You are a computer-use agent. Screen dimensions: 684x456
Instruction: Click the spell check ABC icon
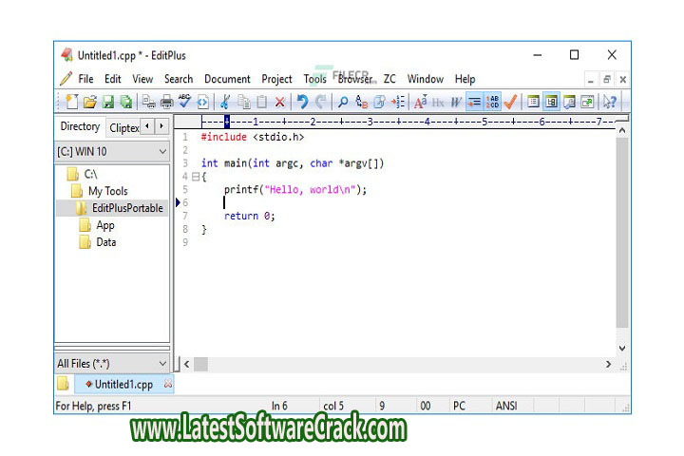pyautogui.click(x=185, y=102)
